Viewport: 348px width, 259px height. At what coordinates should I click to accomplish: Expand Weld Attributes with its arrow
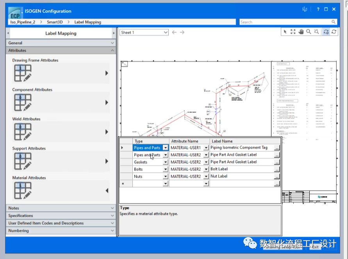pos(107,132)
